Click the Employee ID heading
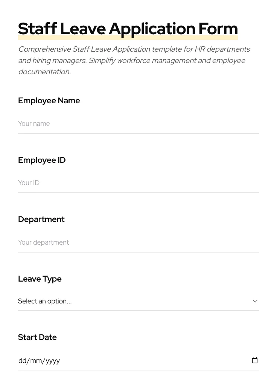This screenshot has height=386, width=277. tap(42, 160)
